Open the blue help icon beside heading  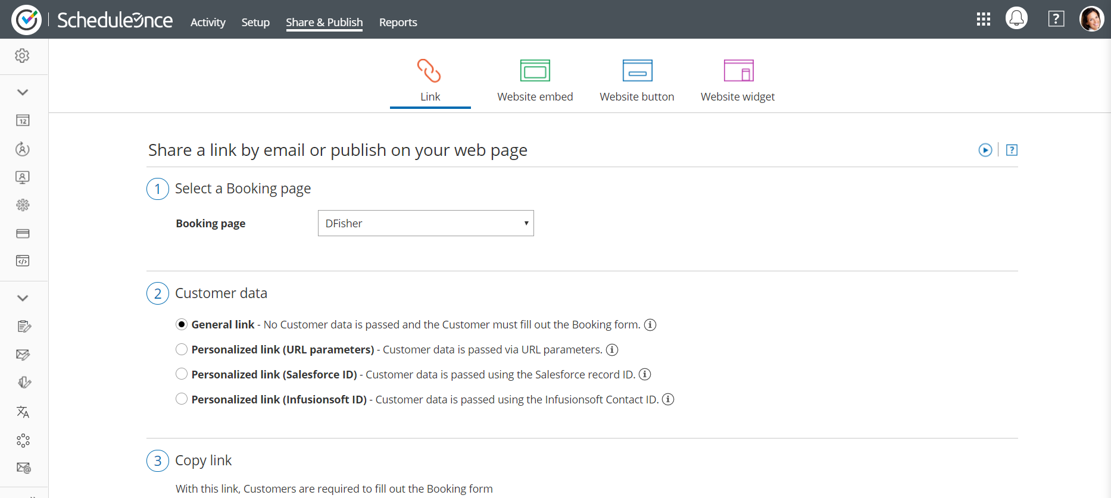tap(1012, 150)
